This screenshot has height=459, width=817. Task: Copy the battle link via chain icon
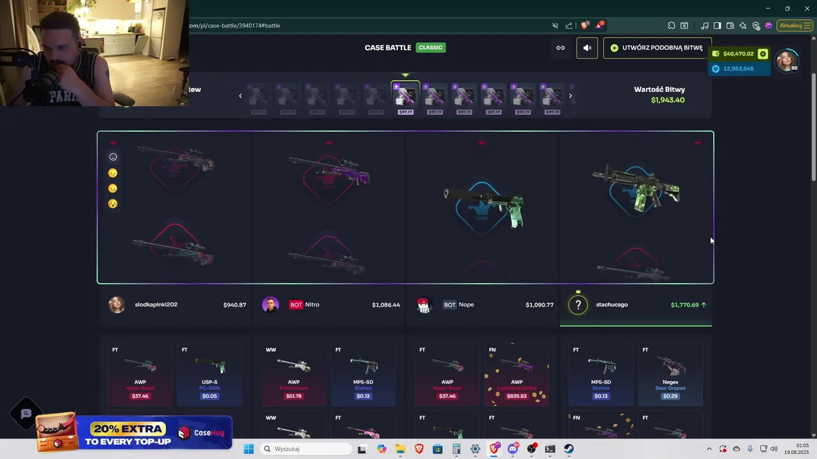560,48
